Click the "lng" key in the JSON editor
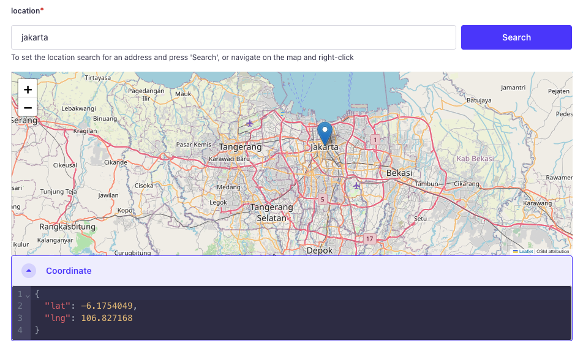This screenshot has height=351, width=583. [x=58, y=318]
